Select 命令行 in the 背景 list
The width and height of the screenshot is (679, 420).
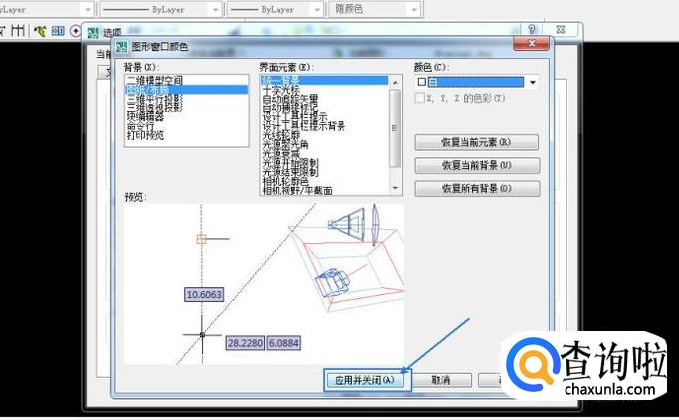(x=186, y=126)
